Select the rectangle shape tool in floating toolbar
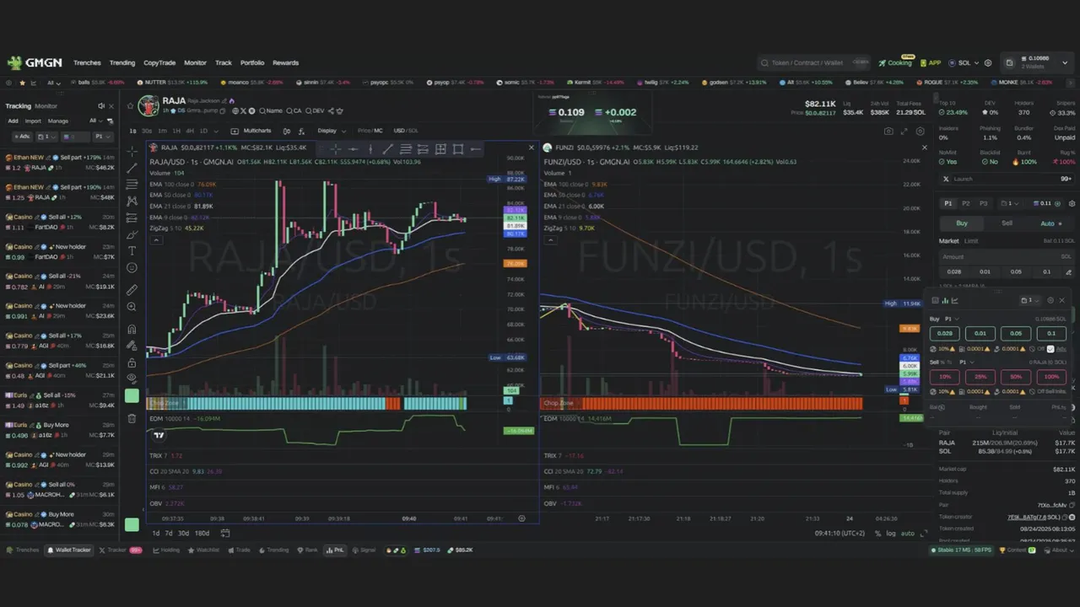 458,149
